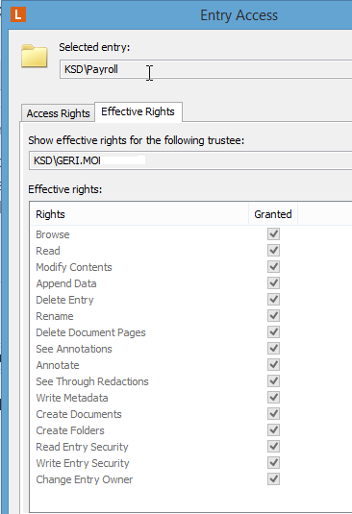The image size is (352, 514).
Task: Click the Rights column header
Action: (x=139, y=214)
